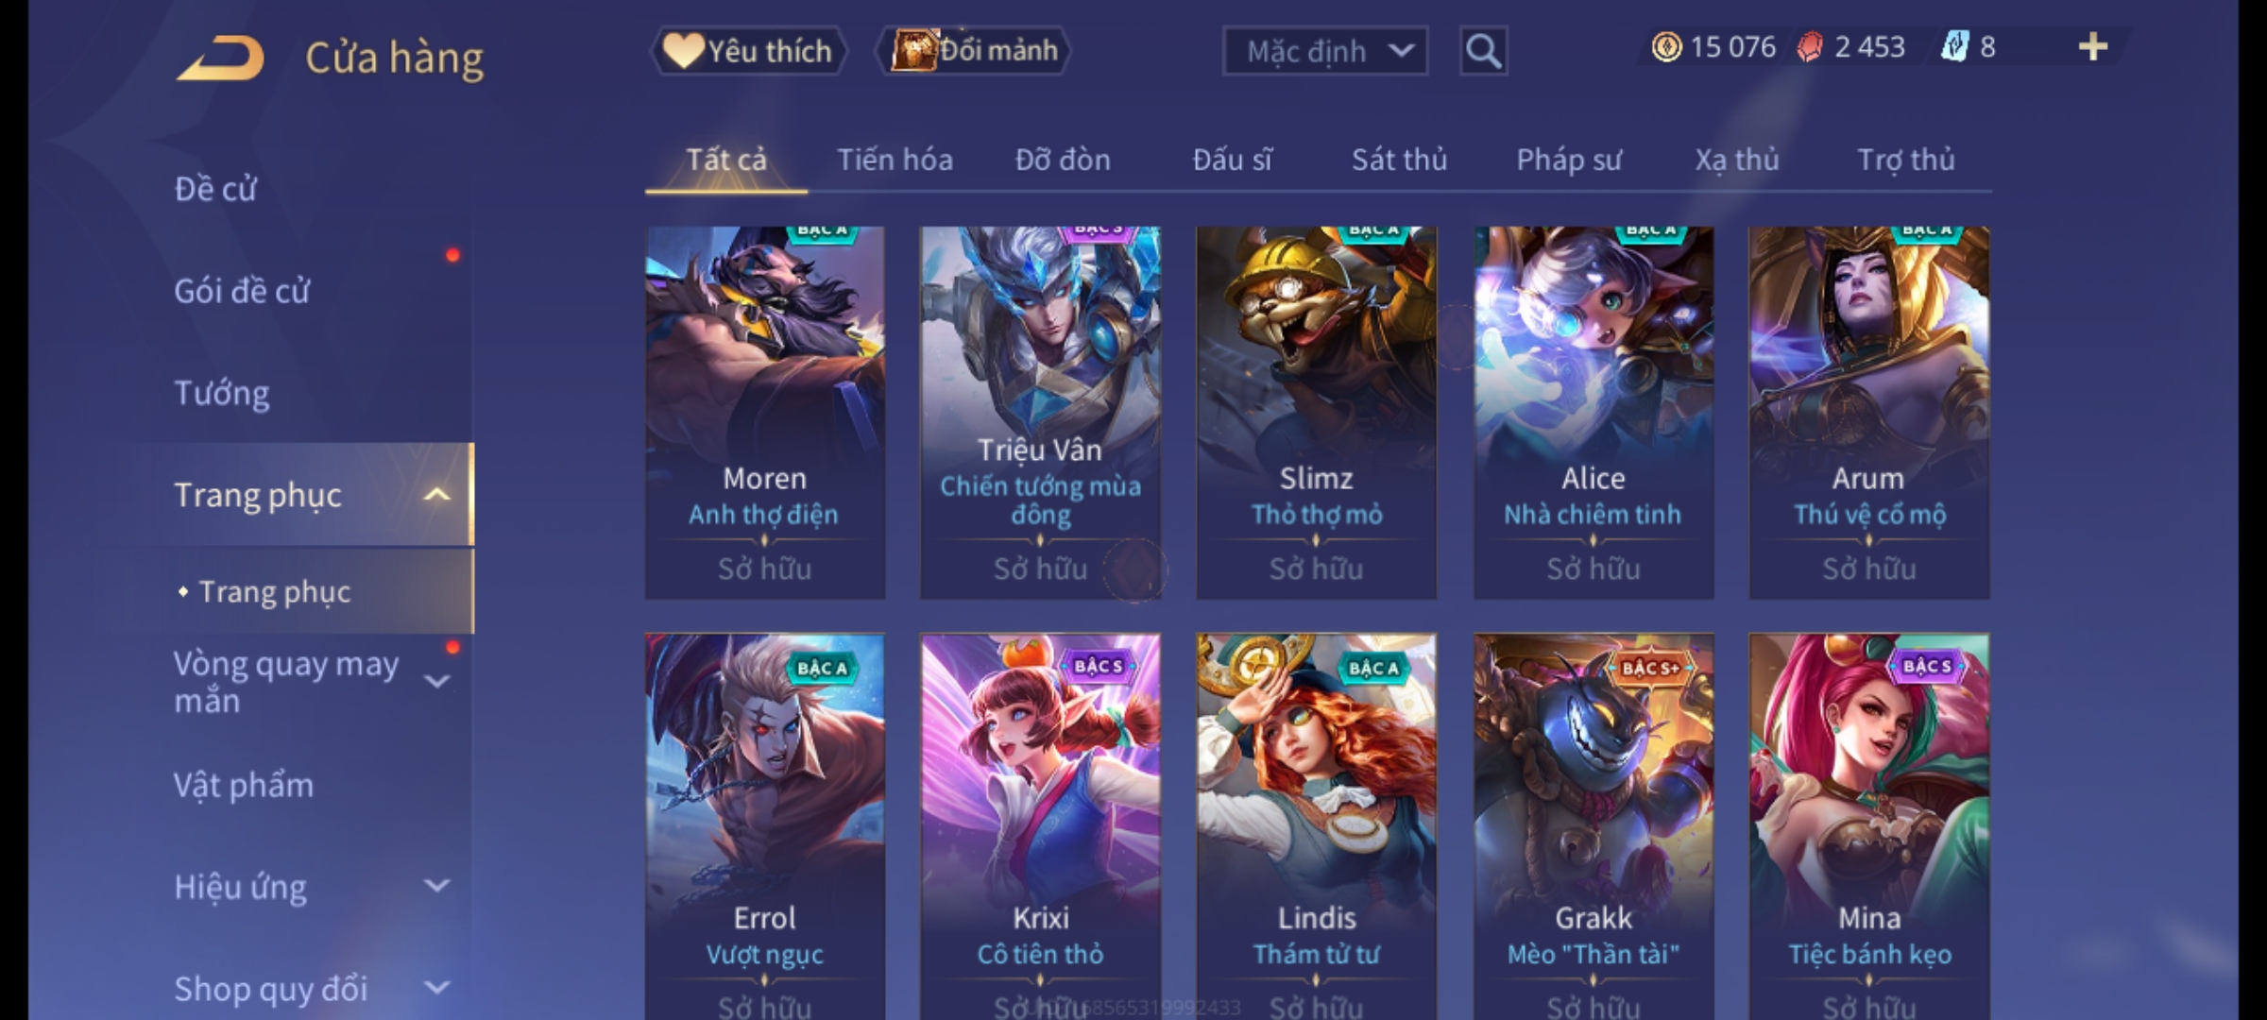Image resolution: width=2267 pixels, height=1020 pixels.
Task: Open the search magnifier icon
Action: point(1483,51)
